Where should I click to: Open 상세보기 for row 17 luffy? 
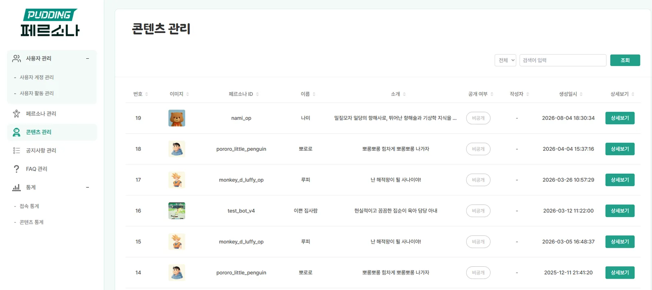tap(620, 180)
